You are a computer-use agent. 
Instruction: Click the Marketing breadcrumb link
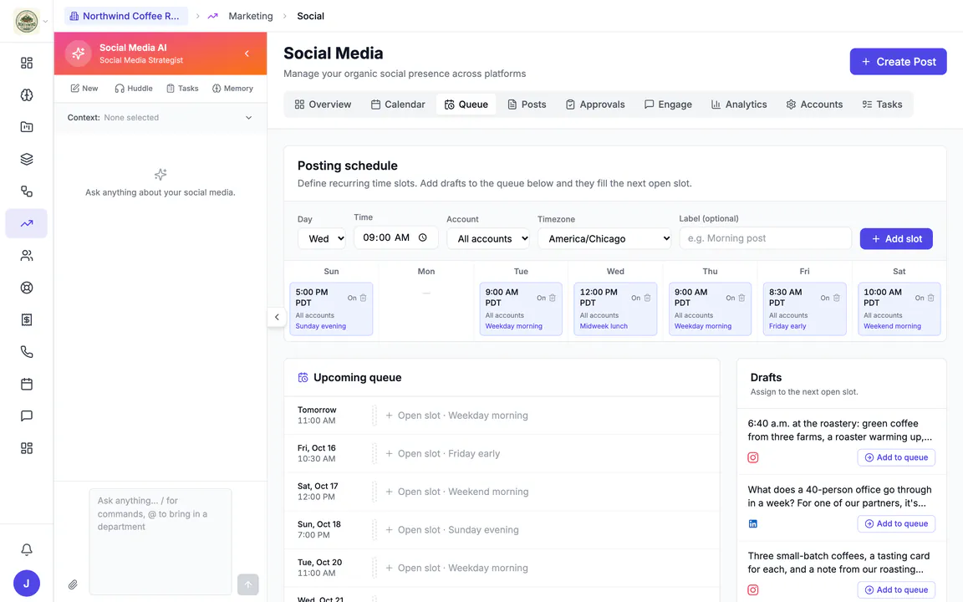[251, 16]
